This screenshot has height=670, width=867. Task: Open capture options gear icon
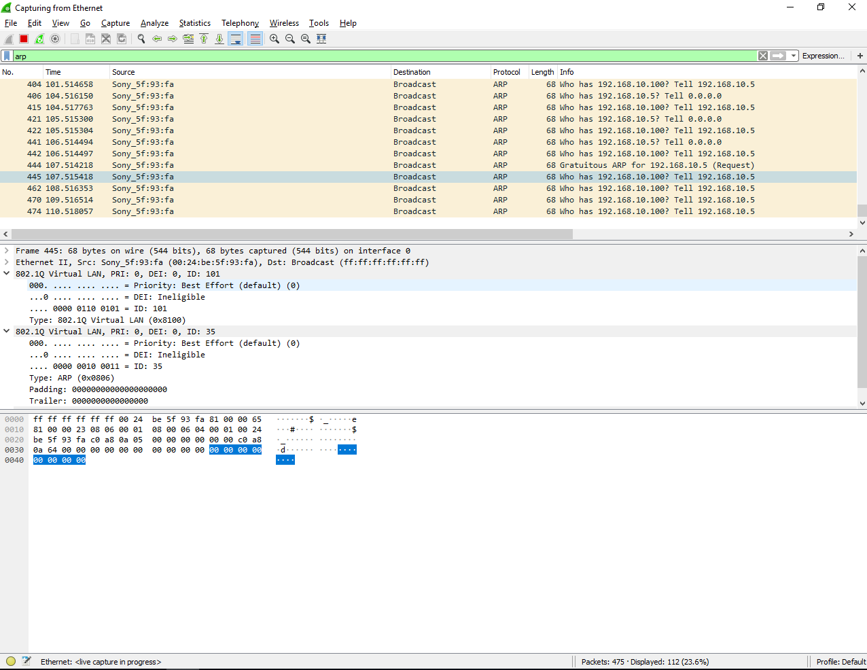(55, 39)
